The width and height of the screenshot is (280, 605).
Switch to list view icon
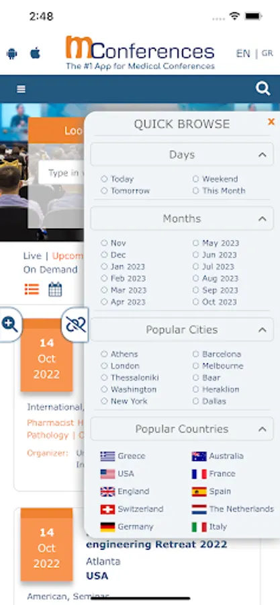click(32, 289)
